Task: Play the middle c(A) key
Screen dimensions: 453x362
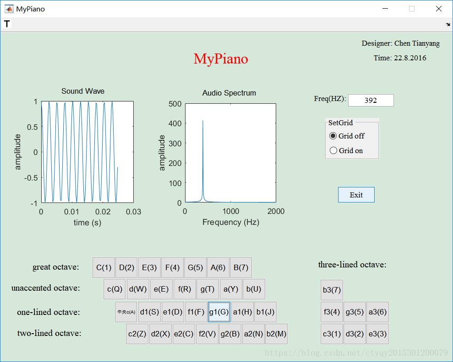Action: (x=126, y=312)
